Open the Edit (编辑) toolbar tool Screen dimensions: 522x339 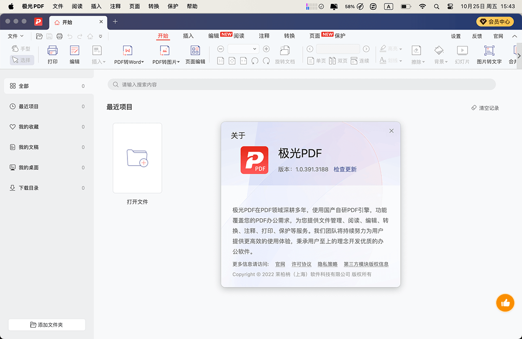[74, 55]
